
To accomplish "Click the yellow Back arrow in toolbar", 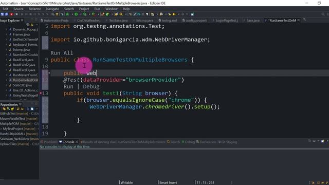I will pos(174,14).
